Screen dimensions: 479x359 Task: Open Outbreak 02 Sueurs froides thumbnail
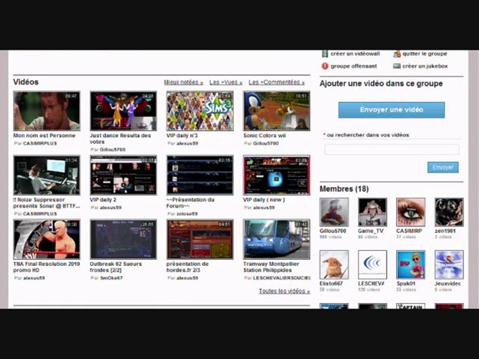click(x=123, y=239)
